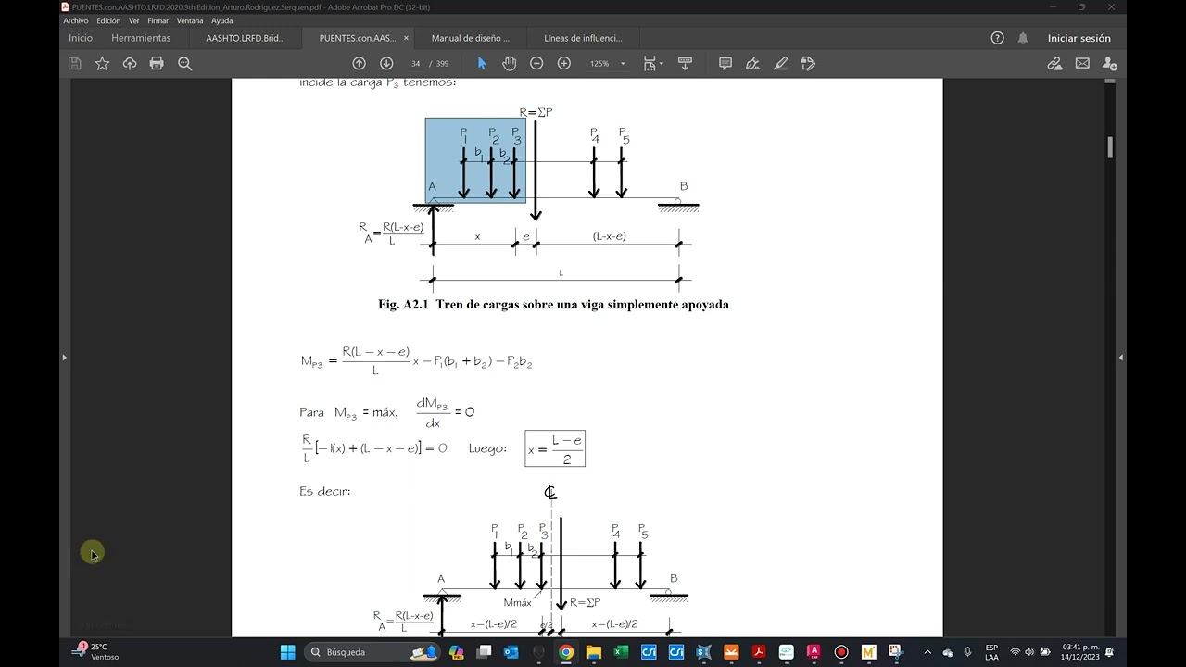Screen dimensions: 1186x667
Task: Bookmark the document with the star icon
Action: click(x=102, y=63)
